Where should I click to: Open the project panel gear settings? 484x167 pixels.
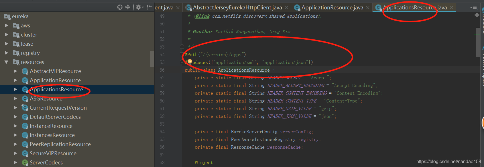click(x=139, y=7)
